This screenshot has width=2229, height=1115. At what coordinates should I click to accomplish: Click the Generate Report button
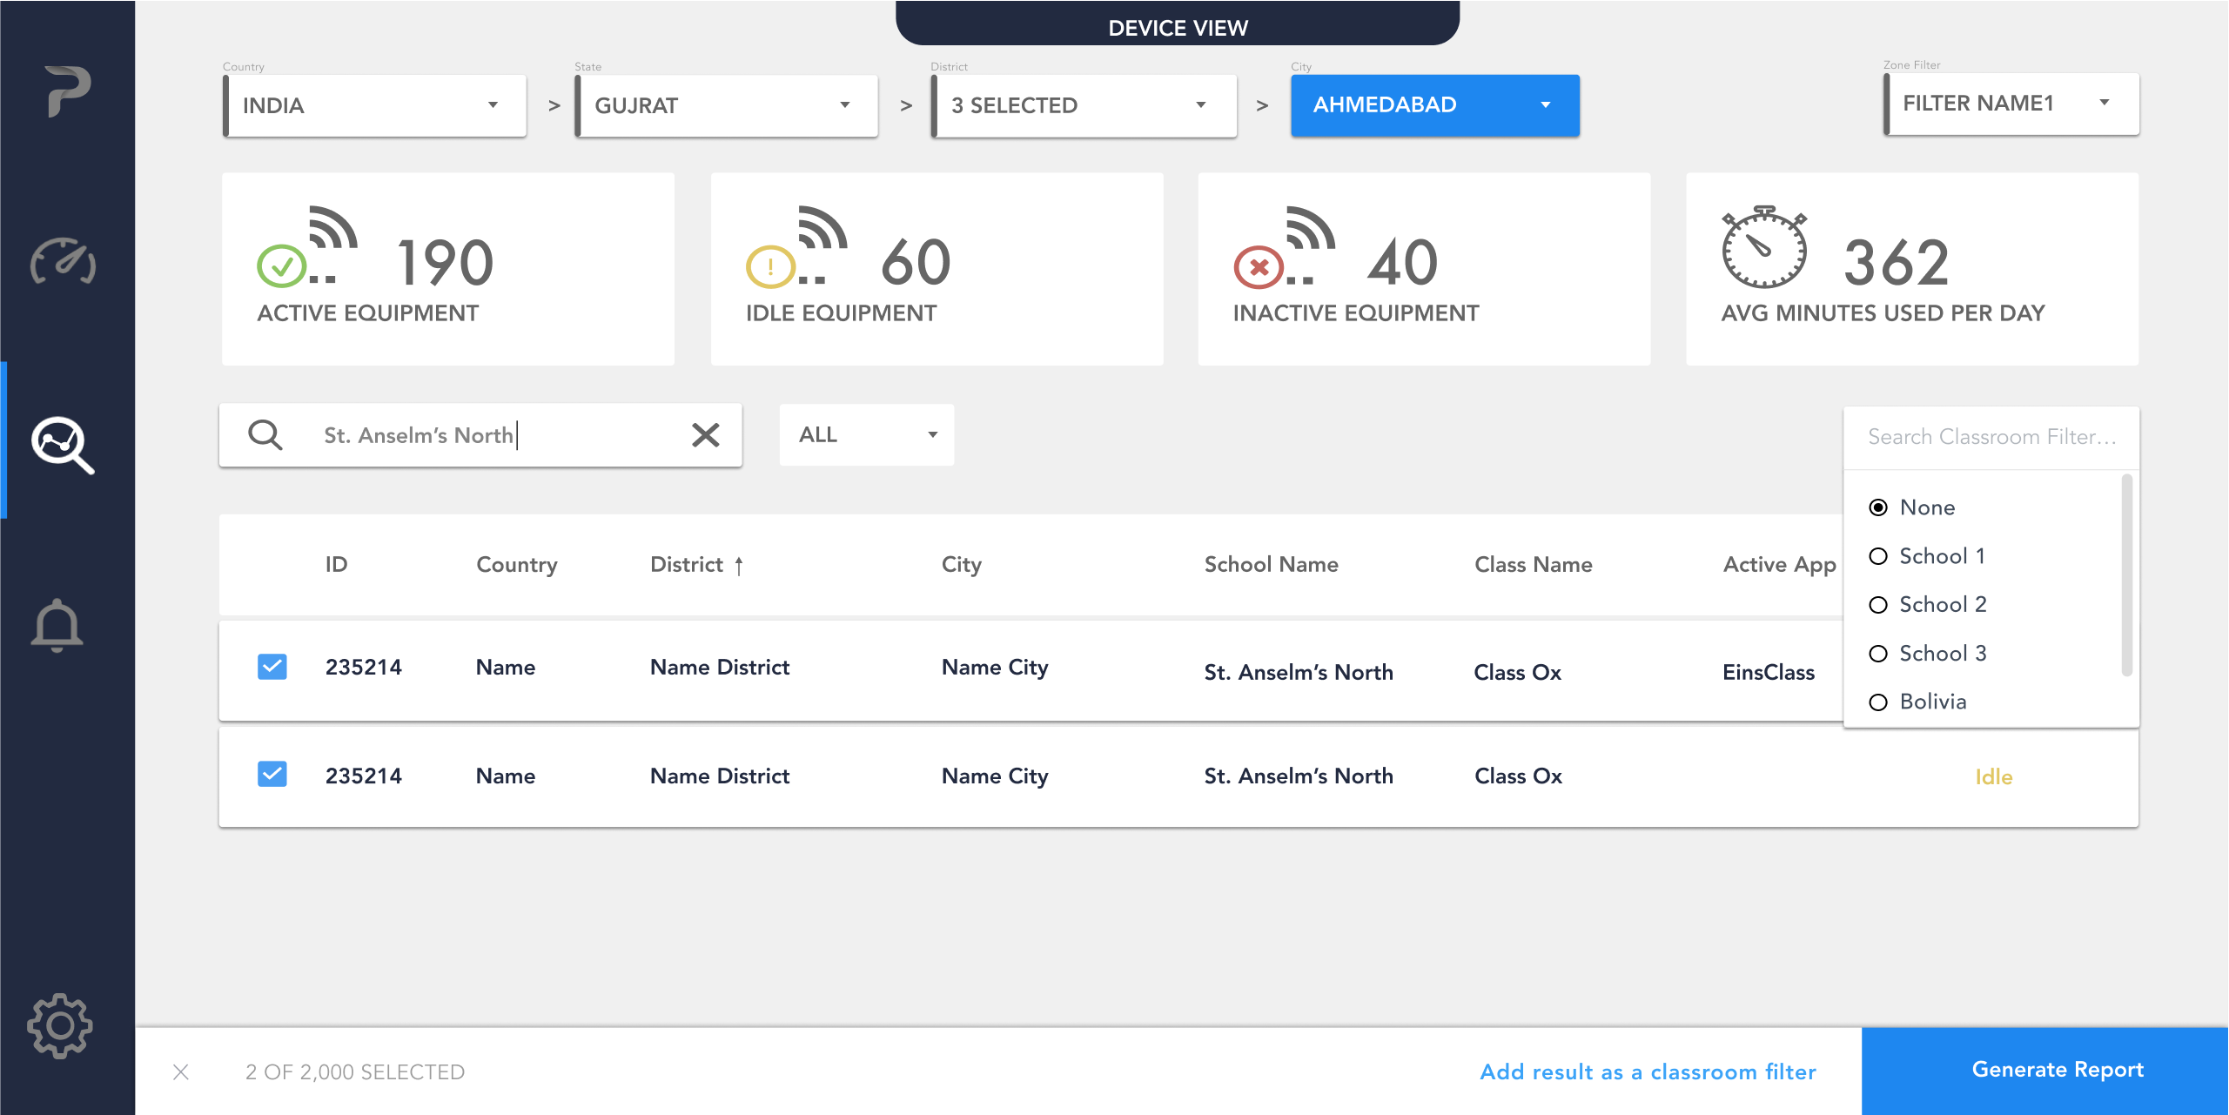tap(2057, 1070)
